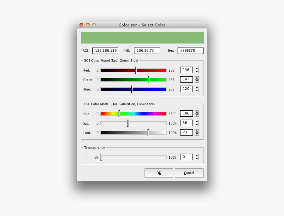The height and width of the screenshot is (216, 284).
Task: Increment the Hue value stepper
Action: (197, 112)
